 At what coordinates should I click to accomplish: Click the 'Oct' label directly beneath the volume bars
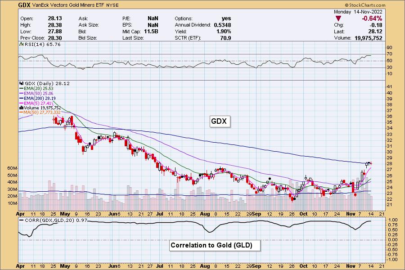pos(303,214)
